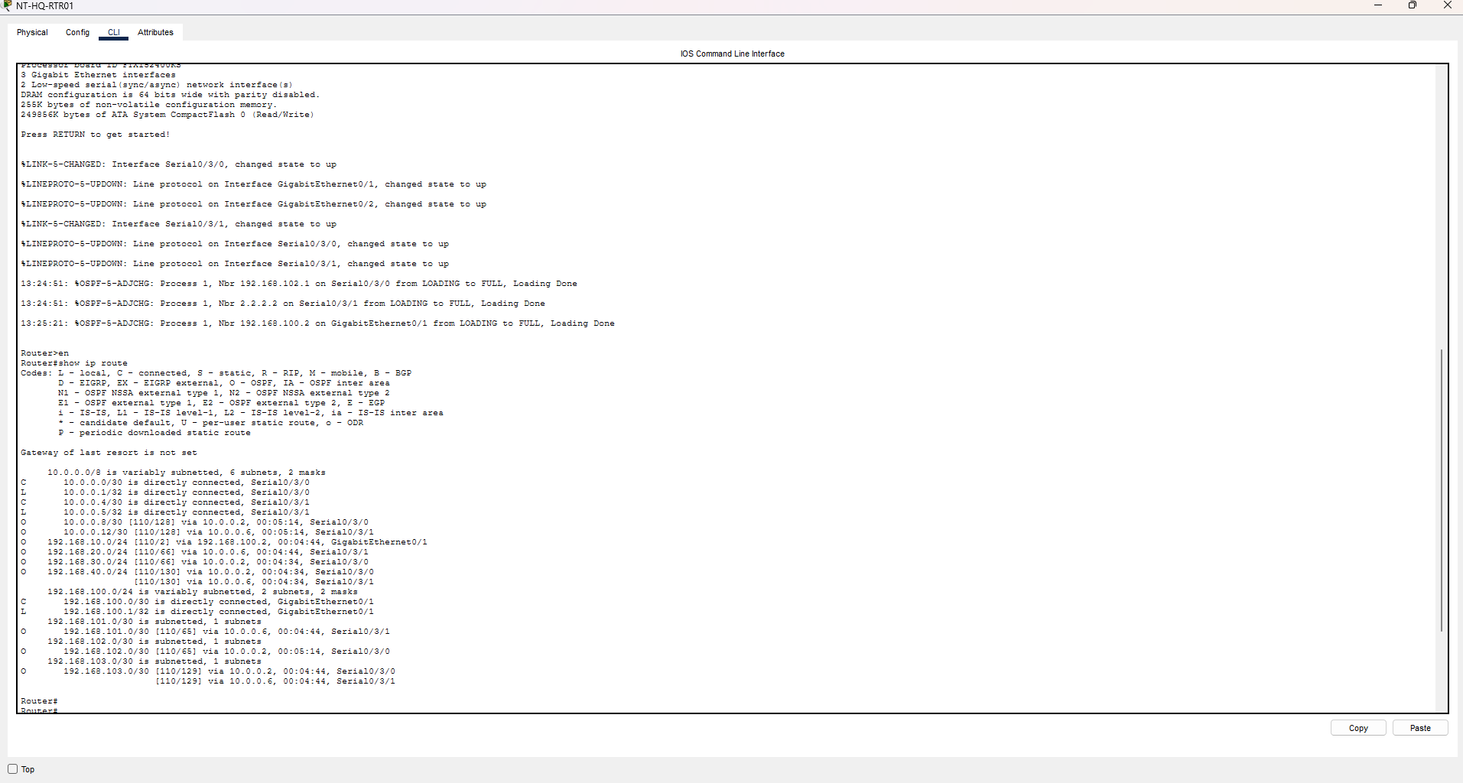The width and height of the screenshot is (1463, 783).
Task: Go to the Attributes tab
Action: click(155, 32)
